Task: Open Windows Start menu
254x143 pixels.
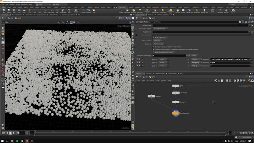Action: (x=2, y=141)
